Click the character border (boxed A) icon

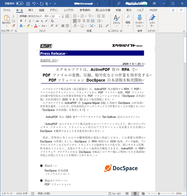pyautogui.click(x=67, y=16)
